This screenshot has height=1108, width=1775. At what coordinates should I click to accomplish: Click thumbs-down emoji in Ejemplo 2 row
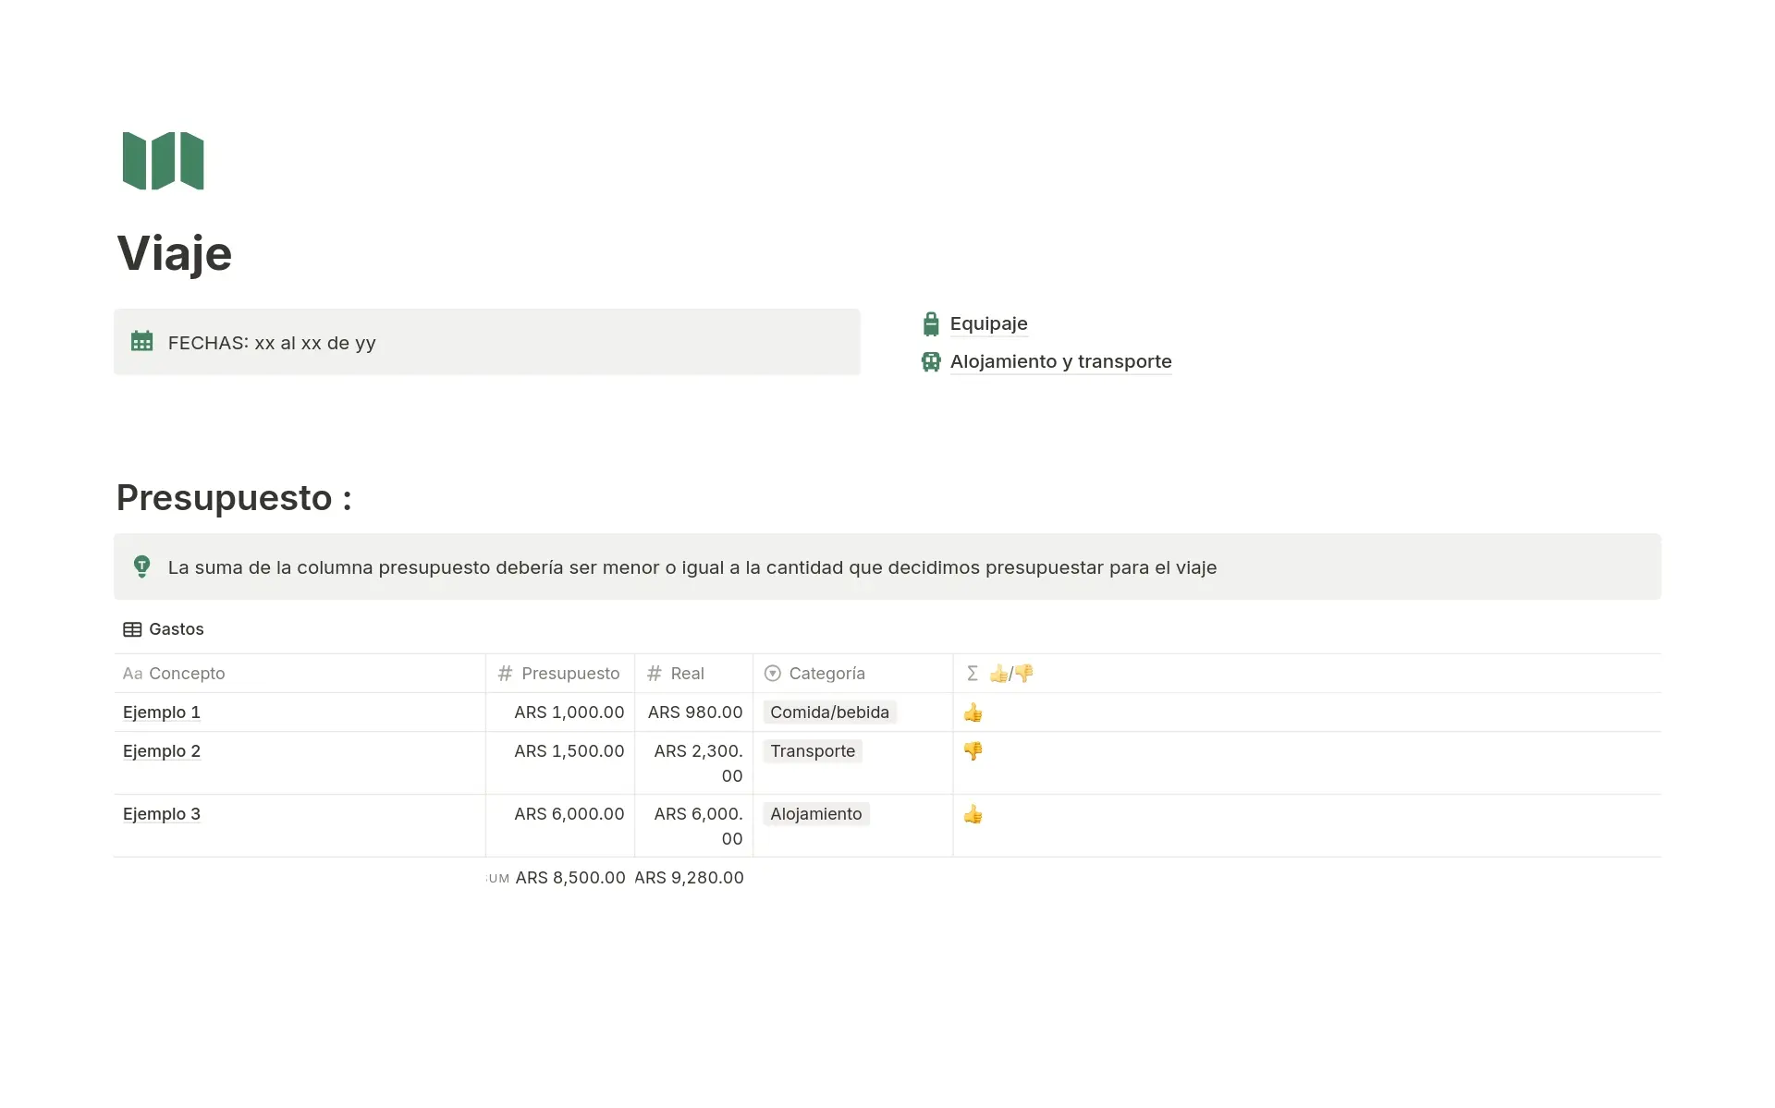tap(973, 751)
